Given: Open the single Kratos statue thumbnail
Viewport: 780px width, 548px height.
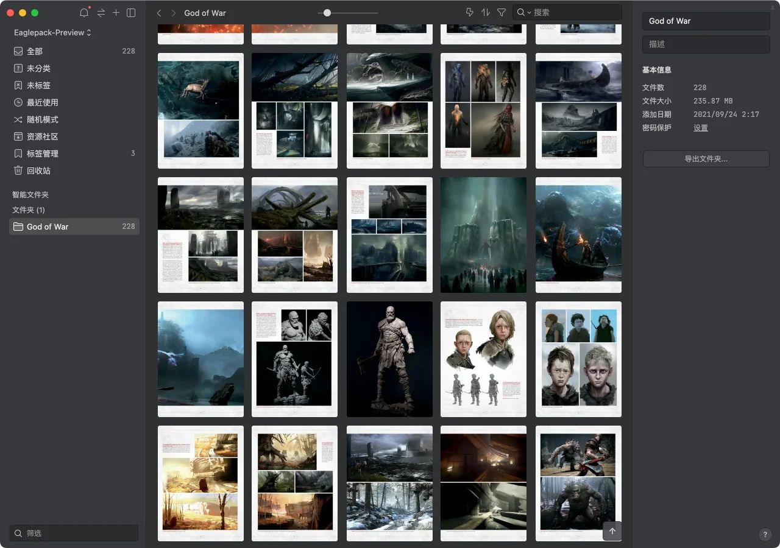Looking at the screenshot, I should (389, 359).
